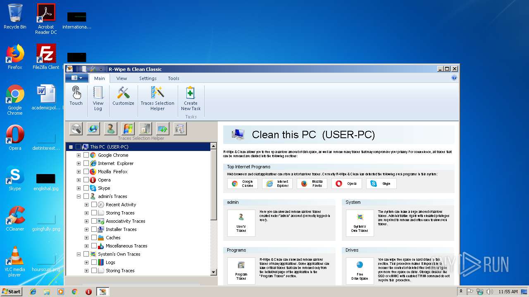Click the user person helper icon
This screenshot has width=529, height=297.
(x=111, y=129)
